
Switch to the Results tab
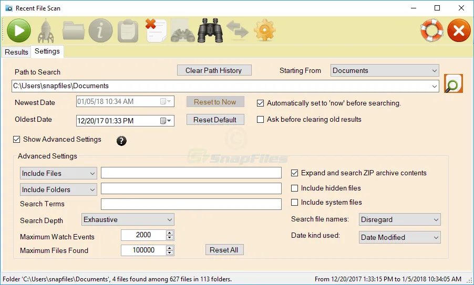pos(16,52)
